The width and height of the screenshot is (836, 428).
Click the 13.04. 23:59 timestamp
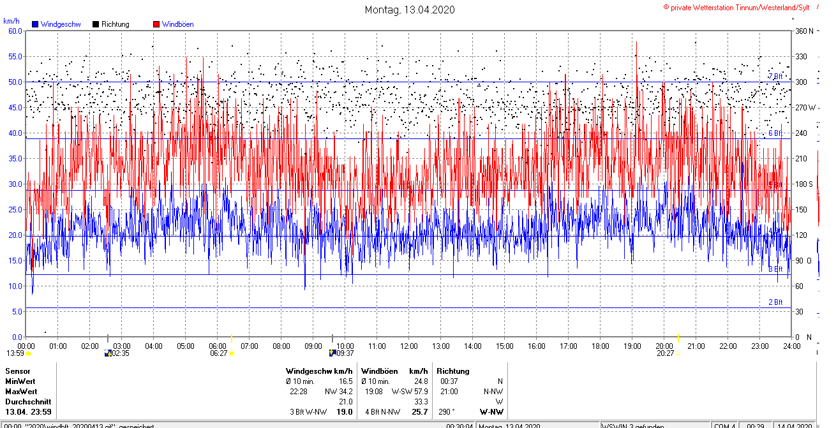tap(28, 412)
